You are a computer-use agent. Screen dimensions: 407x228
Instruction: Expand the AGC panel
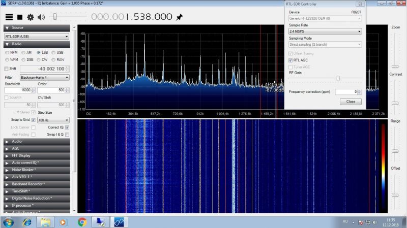(x=37, y=148)
